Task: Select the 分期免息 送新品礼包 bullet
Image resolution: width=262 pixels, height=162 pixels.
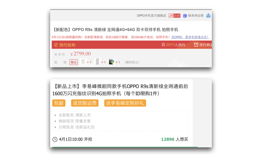Action: [77, 127]
